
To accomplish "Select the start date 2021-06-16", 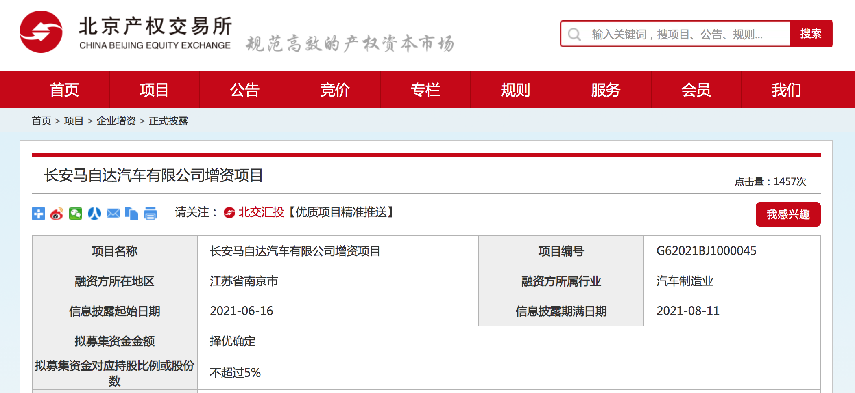I will [x=241, y=311].
